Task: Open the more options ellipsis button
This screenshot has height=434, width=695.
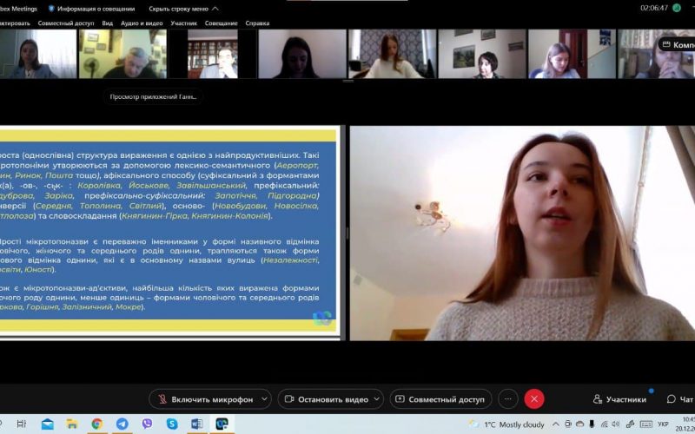Action: 508,399
